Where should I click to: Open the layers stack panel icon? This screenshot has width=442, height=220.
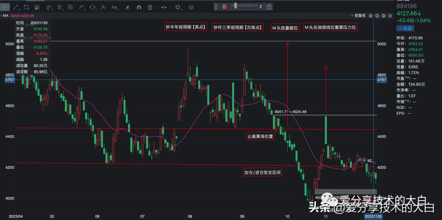[191, 7]
